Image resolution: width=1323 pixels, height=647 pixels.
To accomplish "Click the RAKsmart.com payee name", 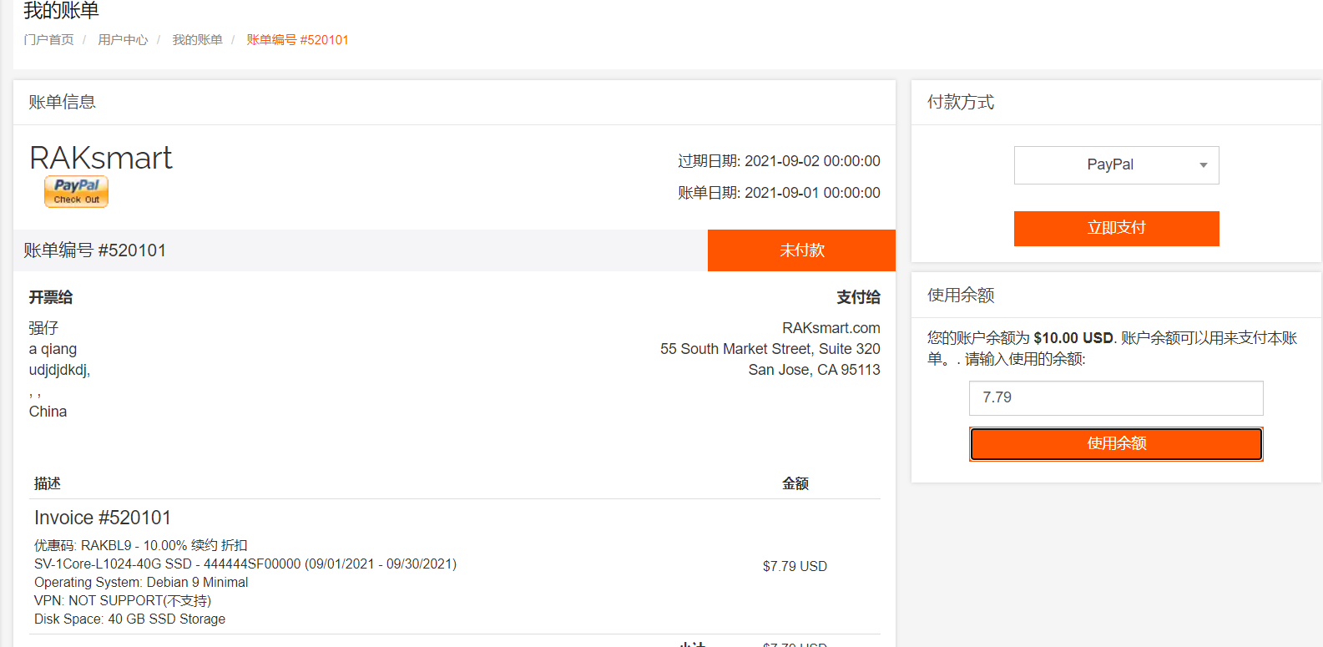I will [x=831, y=328].
